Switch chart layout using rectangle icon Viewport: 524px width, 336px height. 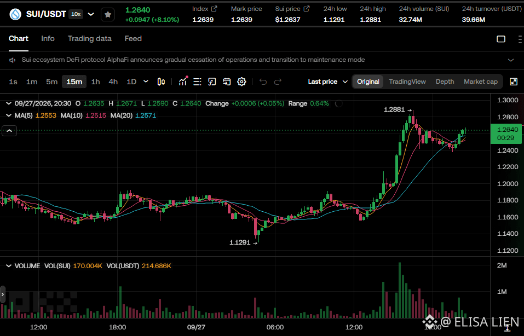point(501,39)
